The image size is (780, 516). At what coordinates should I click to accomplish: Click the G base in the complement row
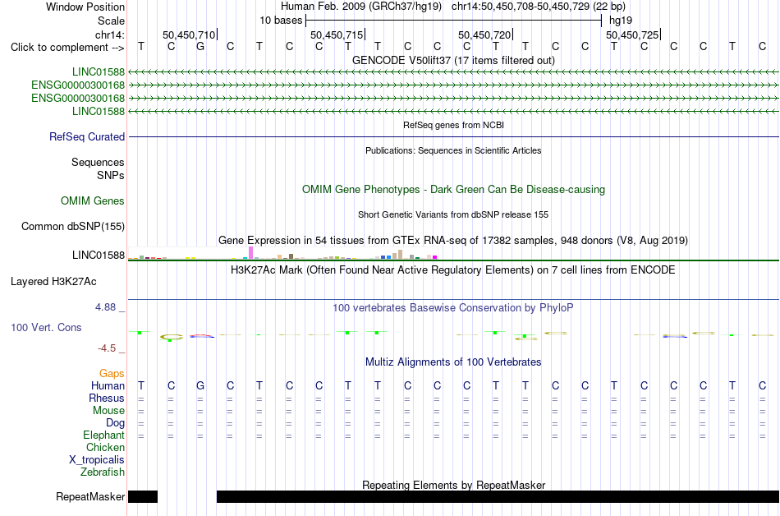tap(200, 46)
